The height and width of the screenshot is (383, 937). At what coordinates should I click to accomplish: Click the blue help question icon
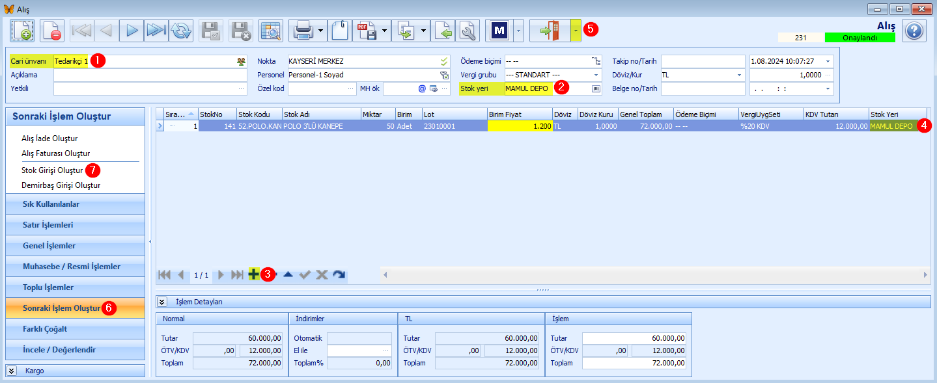point(914,31)
